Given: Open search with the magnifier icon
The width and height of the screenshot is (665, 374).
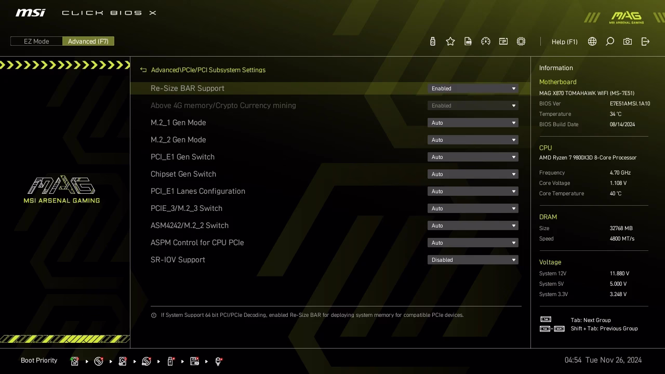Looking at the screenshot, I should point(610,42).
